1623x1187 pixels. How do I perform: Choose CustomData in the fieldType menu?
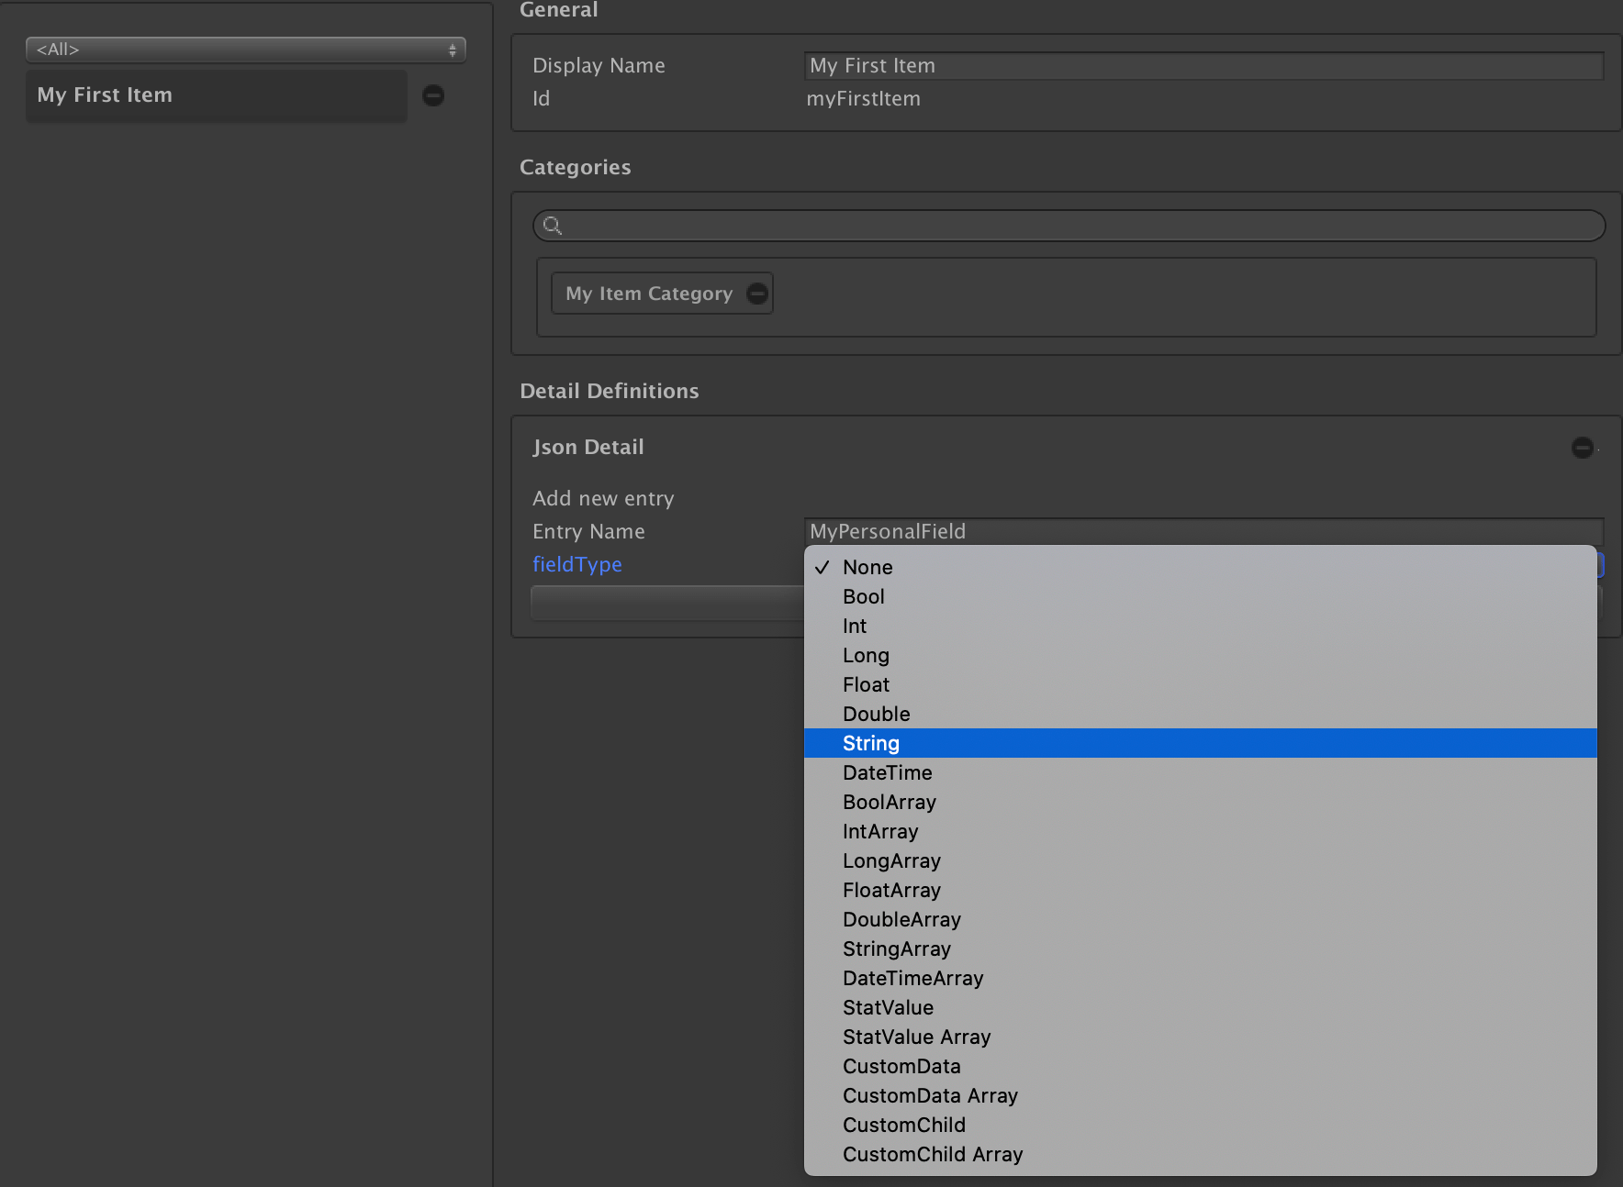click(x=1201, y=1066)
